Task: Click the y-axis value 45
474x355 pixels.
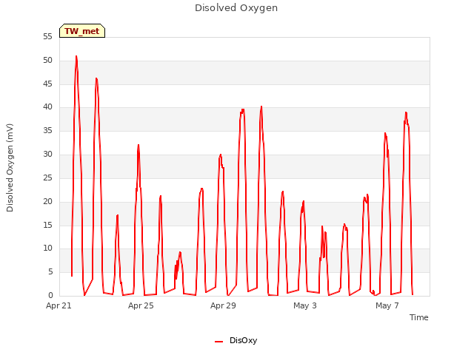Action: point(47,84)
